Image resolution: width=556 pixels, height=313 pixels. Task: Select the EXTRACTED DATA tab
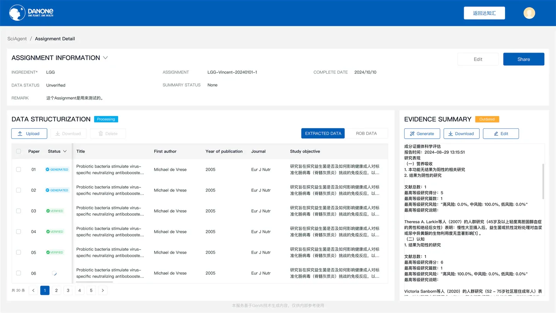click(x=323, y=133)
